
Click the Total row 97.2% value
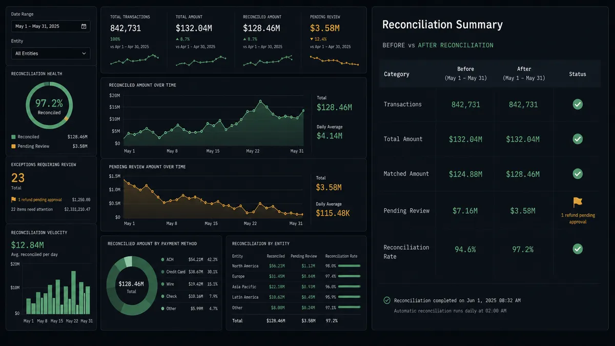[332, 320]
